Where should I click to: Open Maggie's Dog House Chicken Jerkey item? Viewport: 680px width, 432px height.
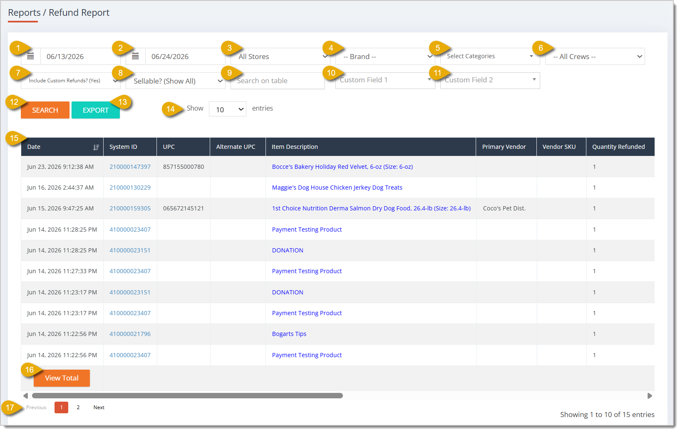(x=337, y=188)
